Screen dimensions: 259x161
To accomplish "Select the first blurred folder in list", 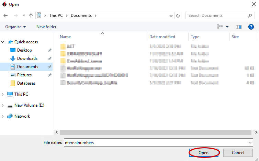I will (x=68, y=46).
